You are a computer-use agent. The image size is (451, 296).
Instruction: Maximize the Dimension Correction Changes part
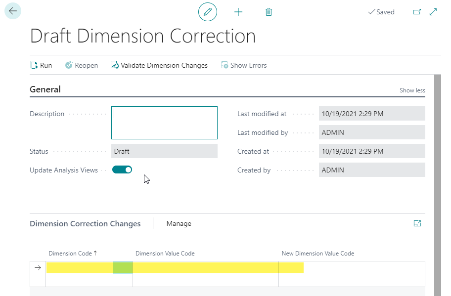pos(417,223)
